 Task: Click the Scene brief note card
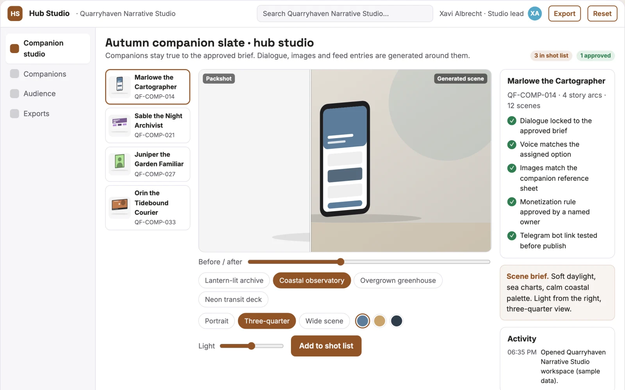[x=557, y=293]
